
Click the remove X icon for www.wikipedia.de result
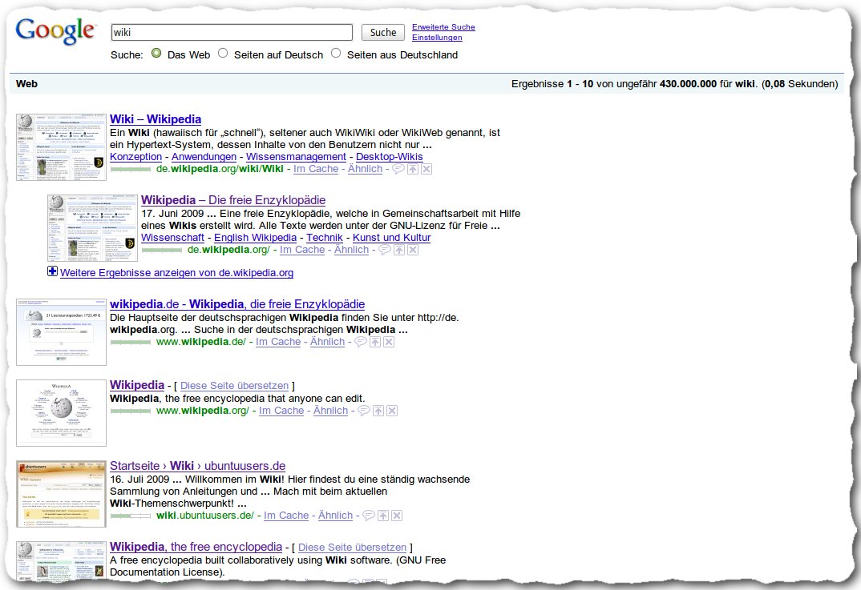click(389, 342)
